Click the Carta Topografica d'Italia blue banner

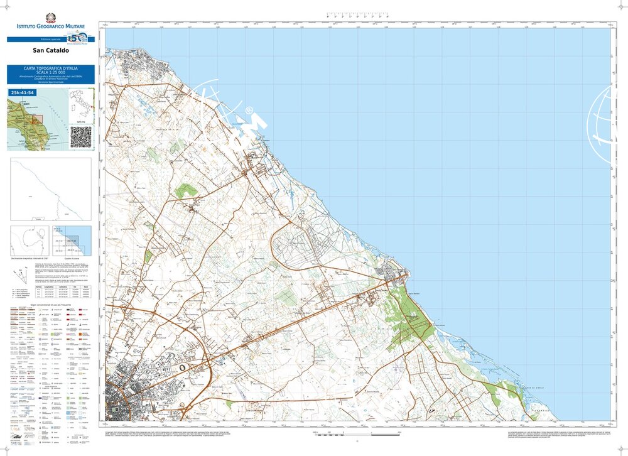[x=50, y=73]
